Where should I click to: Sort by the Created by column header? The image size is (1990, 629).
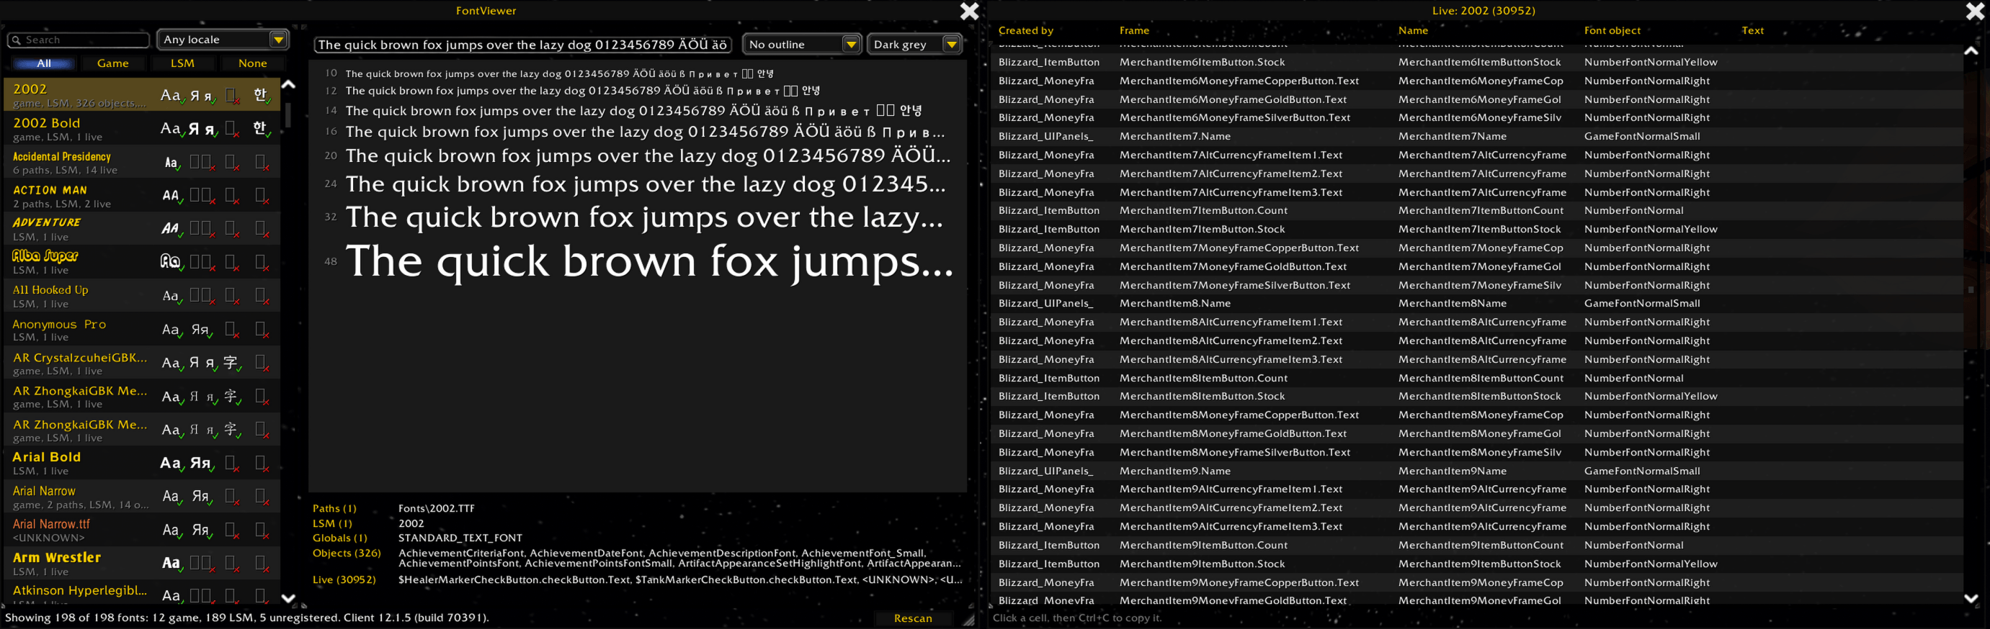1025,31
